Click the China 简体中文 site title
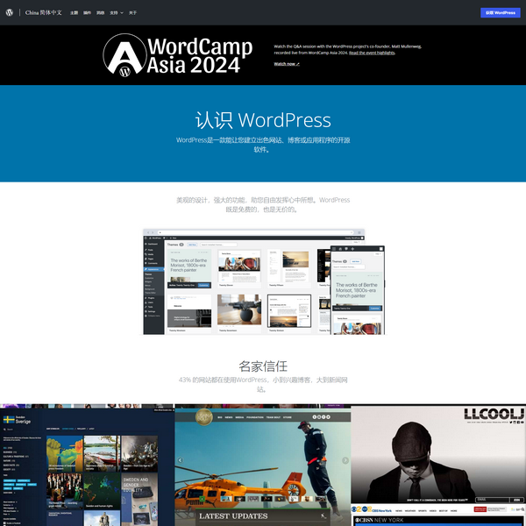The height and width of the screenshot is (526, 526). [x=44, y=13]
